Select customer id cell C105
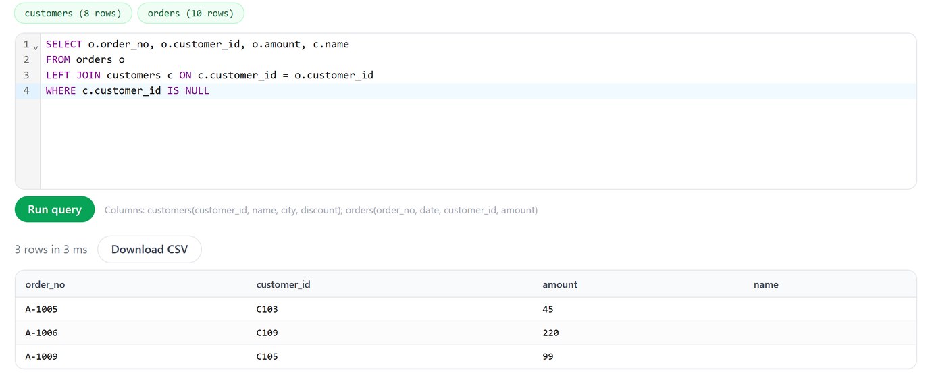The image size is (932, 376). (x=267, y=356)
